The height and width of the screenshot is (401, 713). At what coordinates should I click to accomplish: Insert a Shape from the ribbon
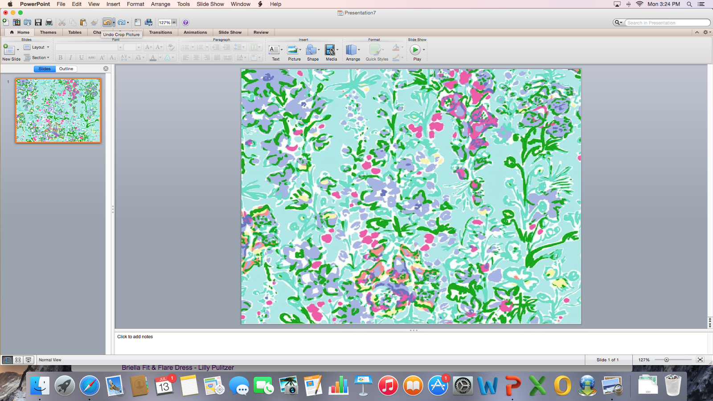tap(312, 53)
